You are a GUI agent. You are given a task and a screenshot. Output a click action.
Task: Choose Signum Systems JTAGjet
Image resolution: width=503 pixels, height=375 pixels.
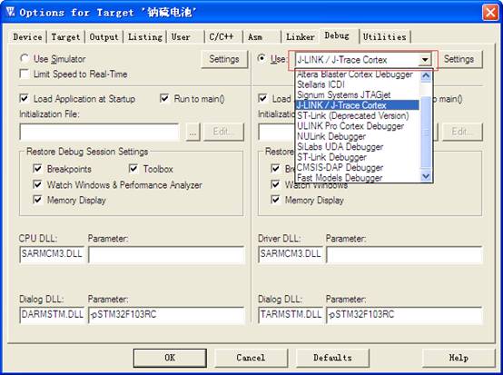(358, 94)
